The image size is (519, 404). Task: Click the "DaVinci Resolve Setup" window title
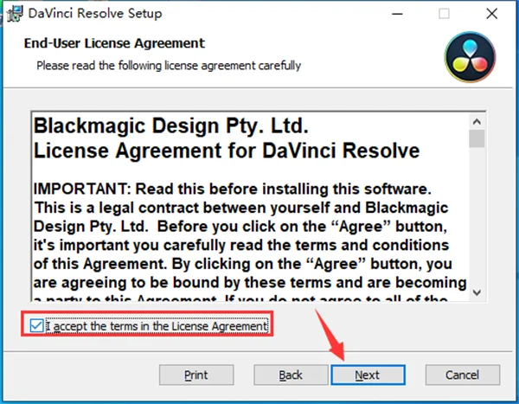point(95,14)
